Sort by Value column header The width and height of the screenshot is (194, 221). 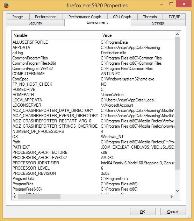point(137,35)
